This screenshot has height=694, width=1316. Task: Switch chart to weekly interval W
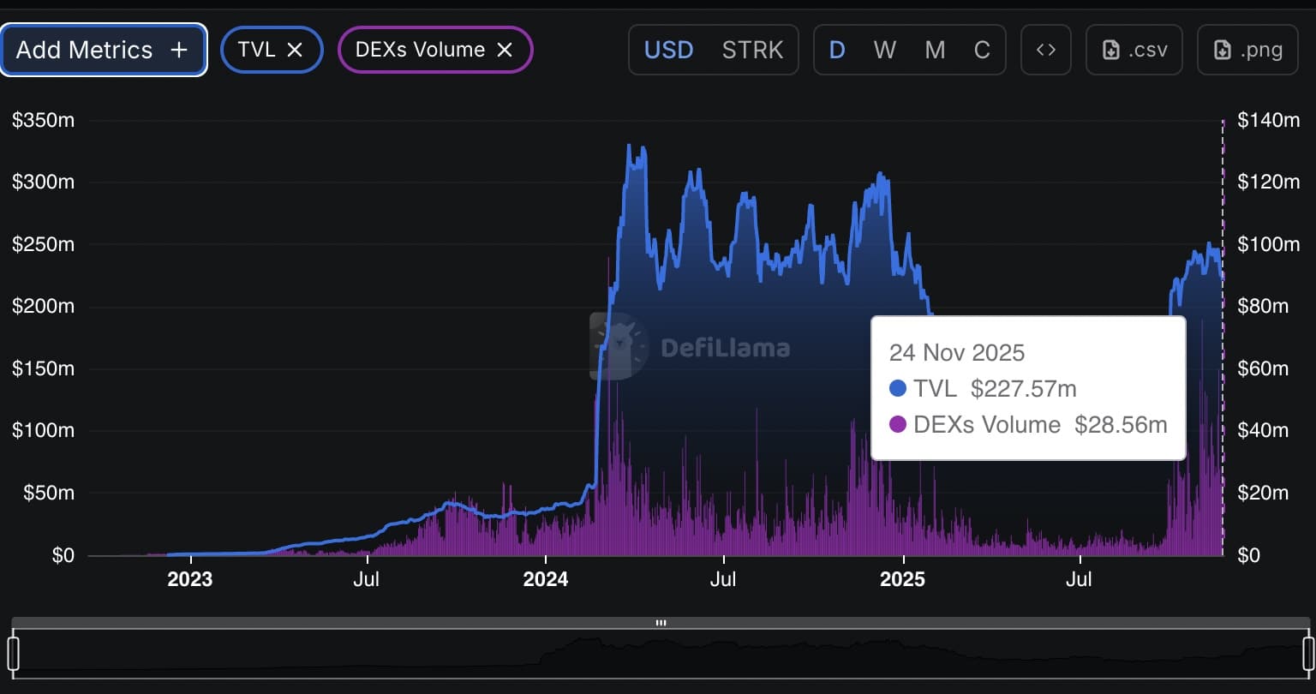point(884,49)
